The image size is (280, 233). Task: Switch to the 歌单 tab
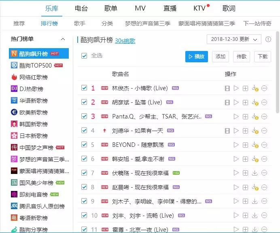pyautogui.click(x=111, y=8)
